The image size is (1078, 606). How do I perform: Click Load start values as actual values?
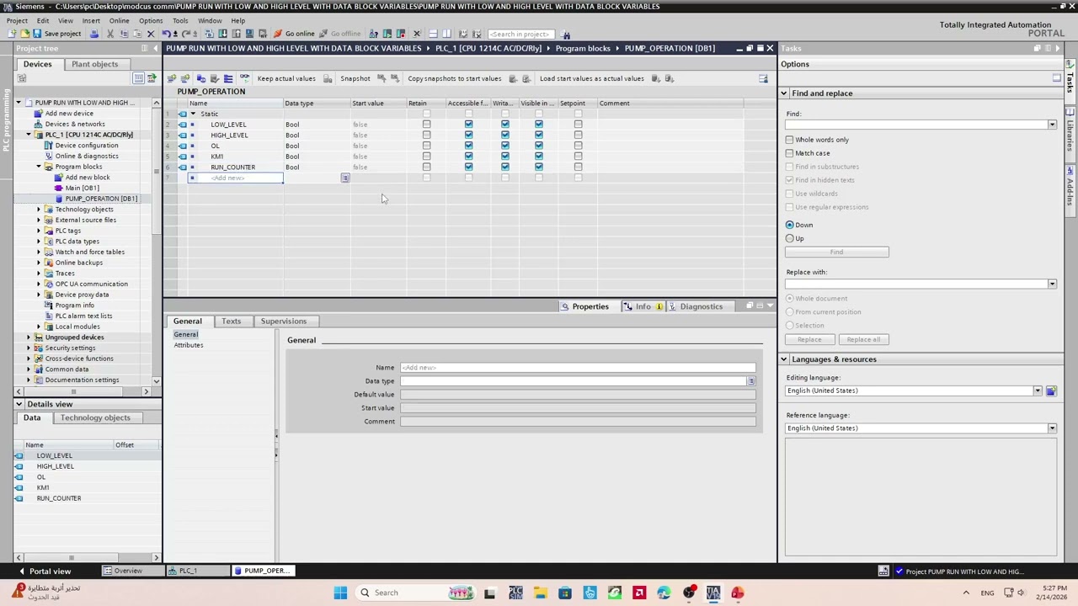point(591,78)
